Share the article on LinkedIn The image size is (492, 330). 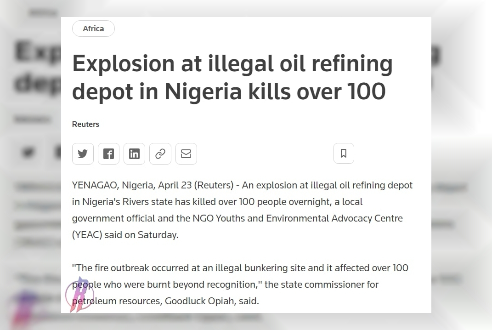134,154
